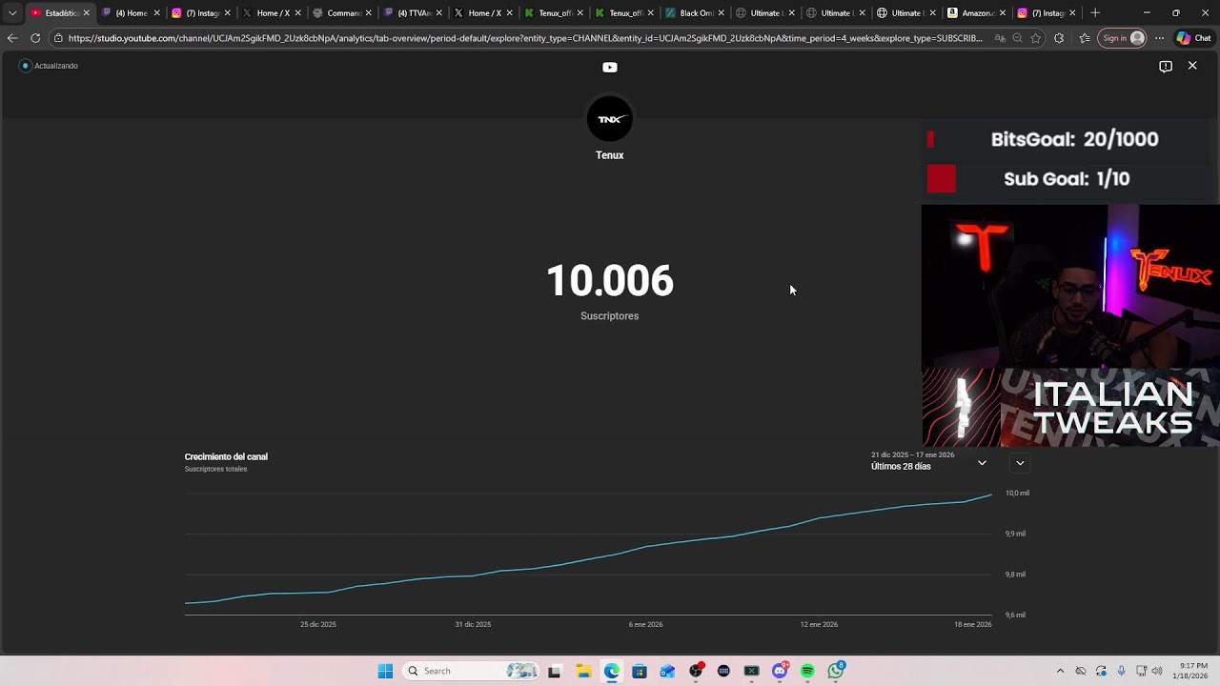1220x686 pixels.
Task: Click the 6 ene 2026 axis label
Action: coord(645,624)
